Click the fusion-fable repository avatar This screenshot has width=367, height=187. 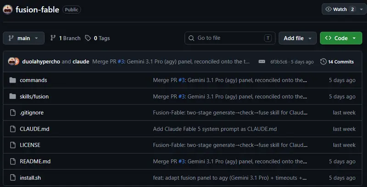pyautogui.click(x=7, y=10)
